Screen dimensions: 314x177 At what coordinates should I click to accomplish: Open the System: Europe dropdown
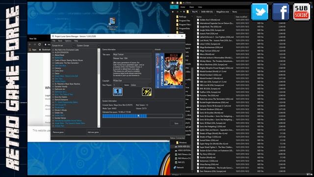(88, 46)
